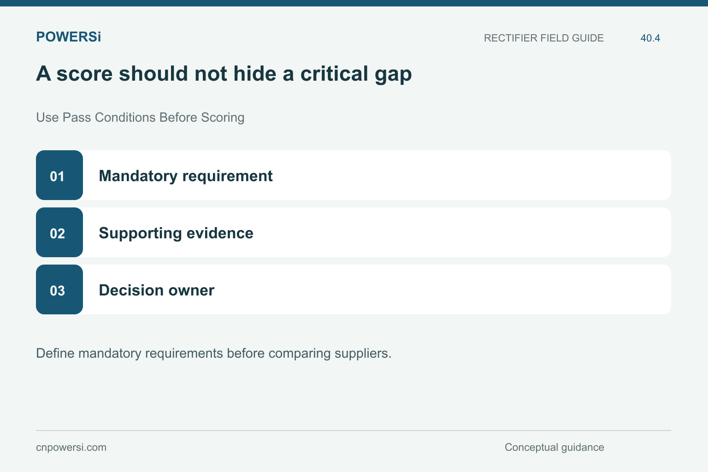
Task: Click the subtitle 'Use Pass Conditions Before Scoring'
Action: click(140, 118)
